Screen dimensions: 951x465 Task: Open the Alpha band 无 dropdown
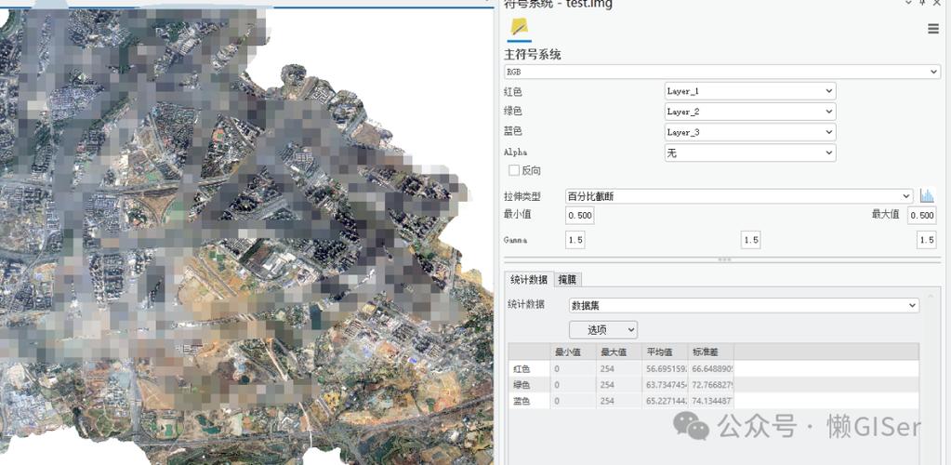tap(750, 153)
